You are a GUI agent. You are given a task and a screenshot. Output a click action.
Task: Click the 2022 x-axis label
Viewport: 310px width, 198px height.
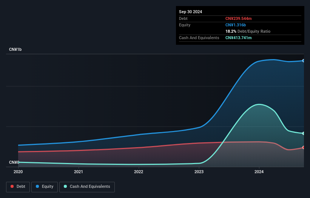pos(139,172)
